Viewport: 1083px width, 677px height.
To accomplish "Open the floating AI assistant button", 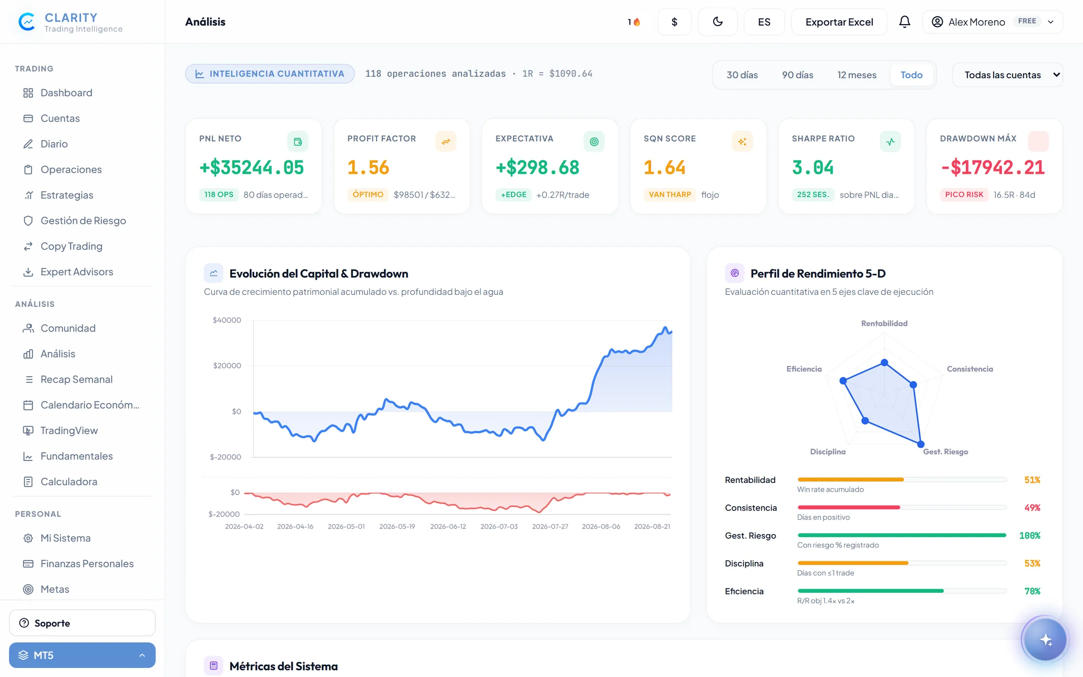I will pos(1045,639).
